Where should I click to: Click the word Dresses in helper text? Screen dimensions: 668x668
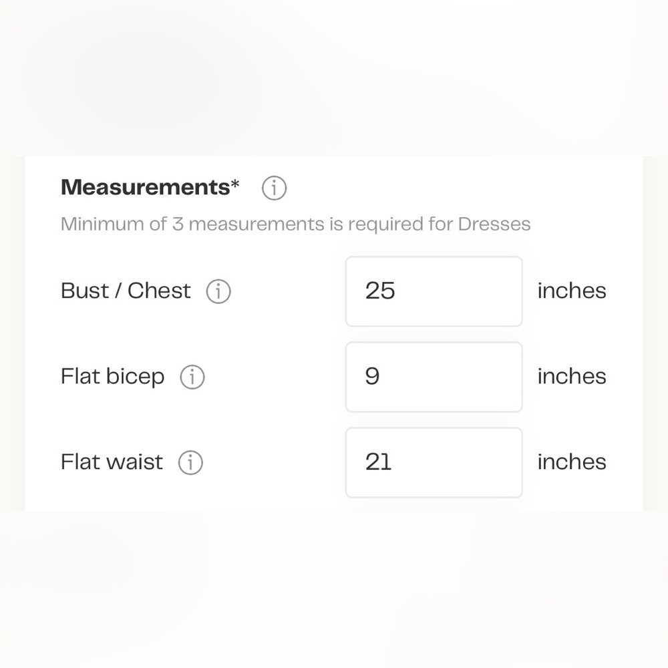[x=494, y=224]
